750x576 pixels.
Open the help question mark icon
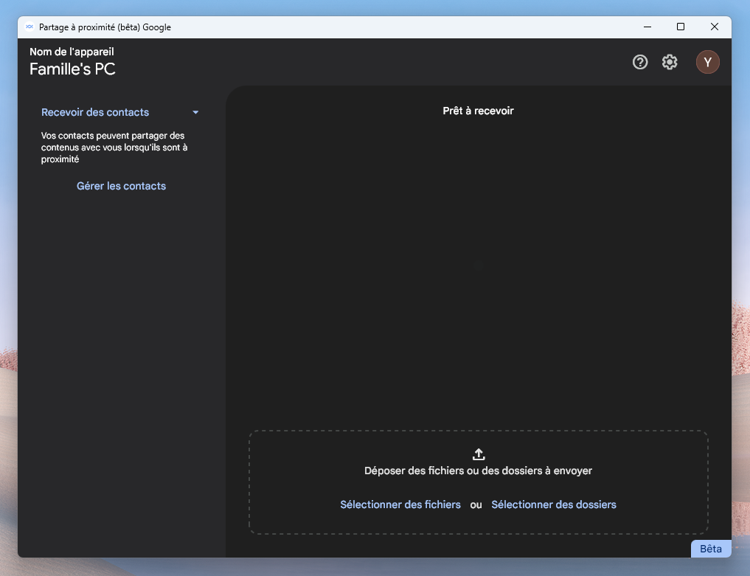[640, 63]
